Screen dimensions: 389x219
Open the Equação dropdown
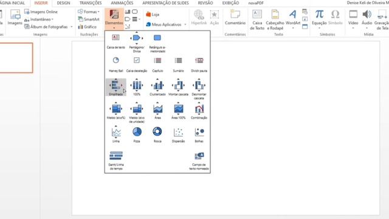(x=319, y=19)
